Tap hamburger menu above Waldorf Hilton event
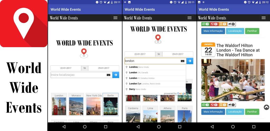270x131 pixels. [263, 18]
